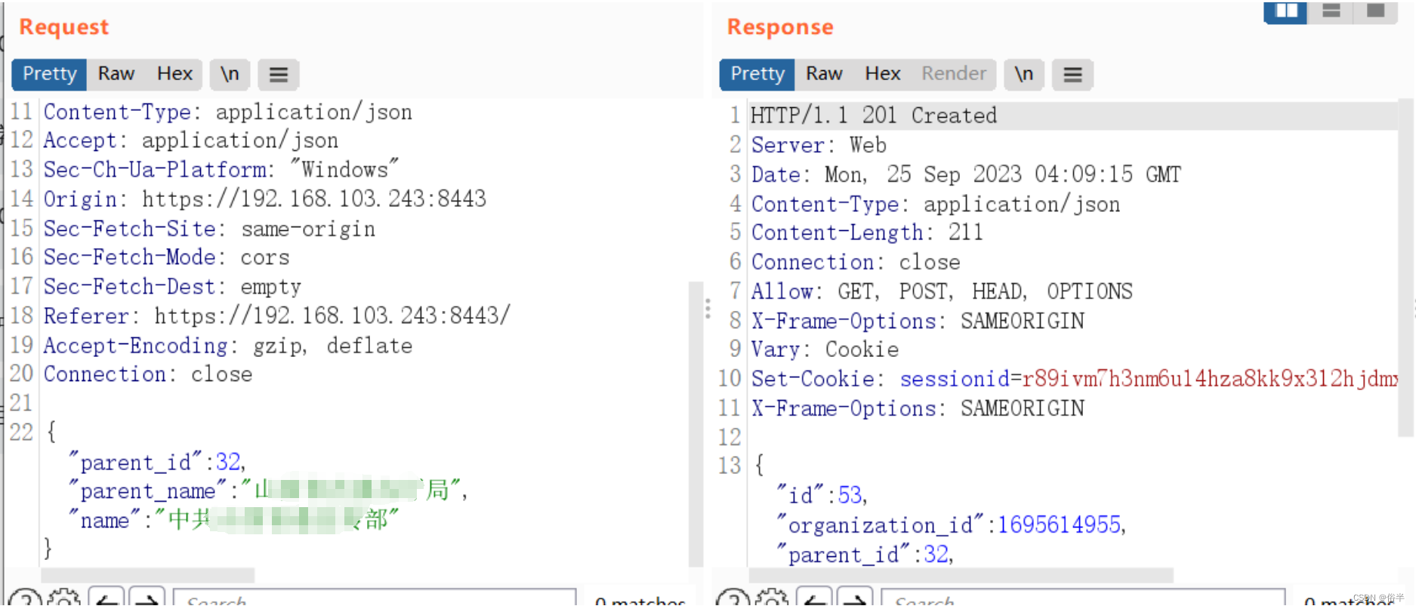The width and height of the screenshot is (1416, 609).
Task: Select the Pretty tab in Request panel
Action: click(x=49, y=74)
